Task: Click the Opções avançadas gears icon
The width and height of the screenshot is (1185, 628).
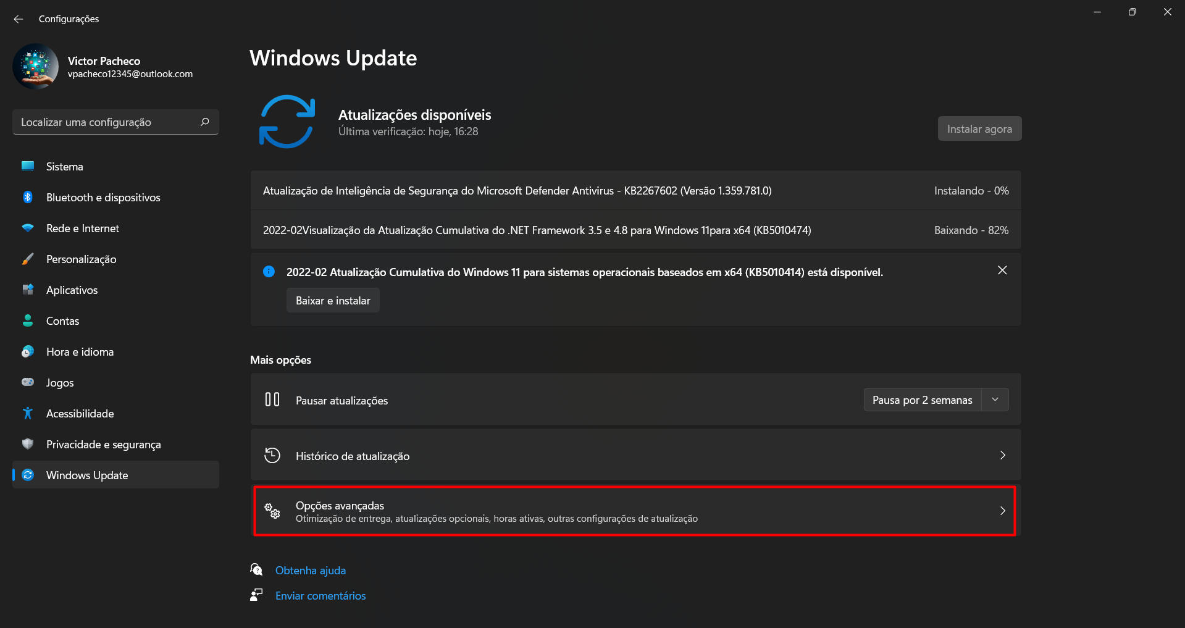Action: tap(272, 511)
